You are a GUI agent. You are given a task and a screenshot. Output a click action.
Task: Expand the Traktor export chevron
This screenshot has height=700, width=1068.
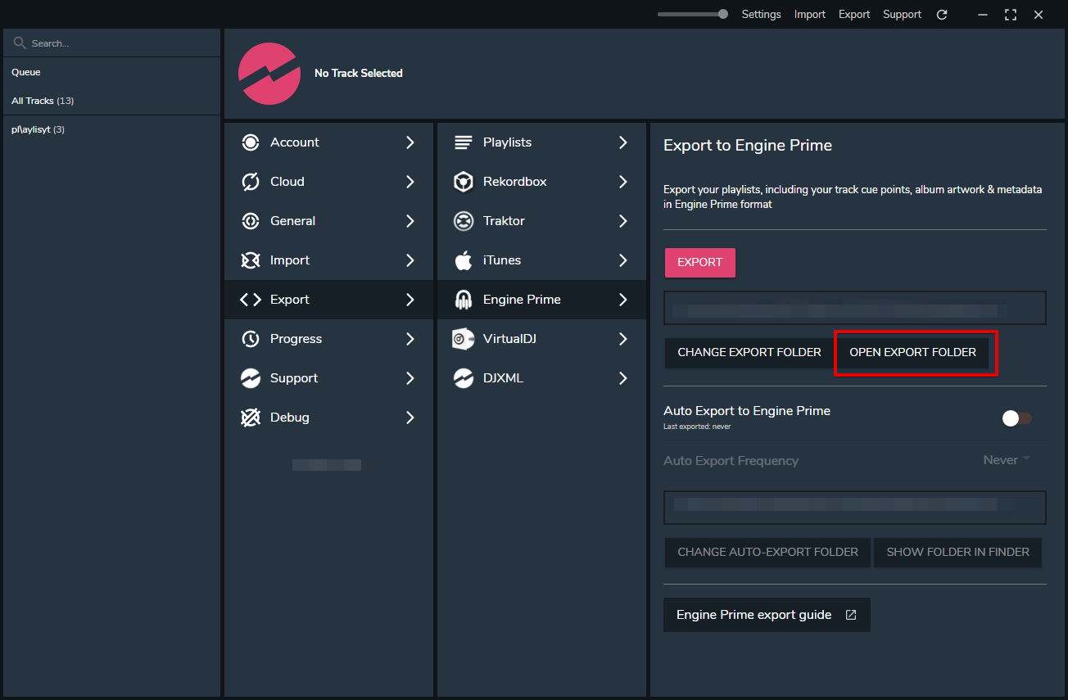[x=623, y=221]
